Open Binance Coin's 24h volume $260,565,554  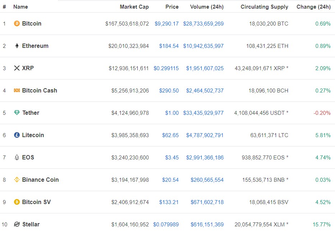(x=207, y=180)
